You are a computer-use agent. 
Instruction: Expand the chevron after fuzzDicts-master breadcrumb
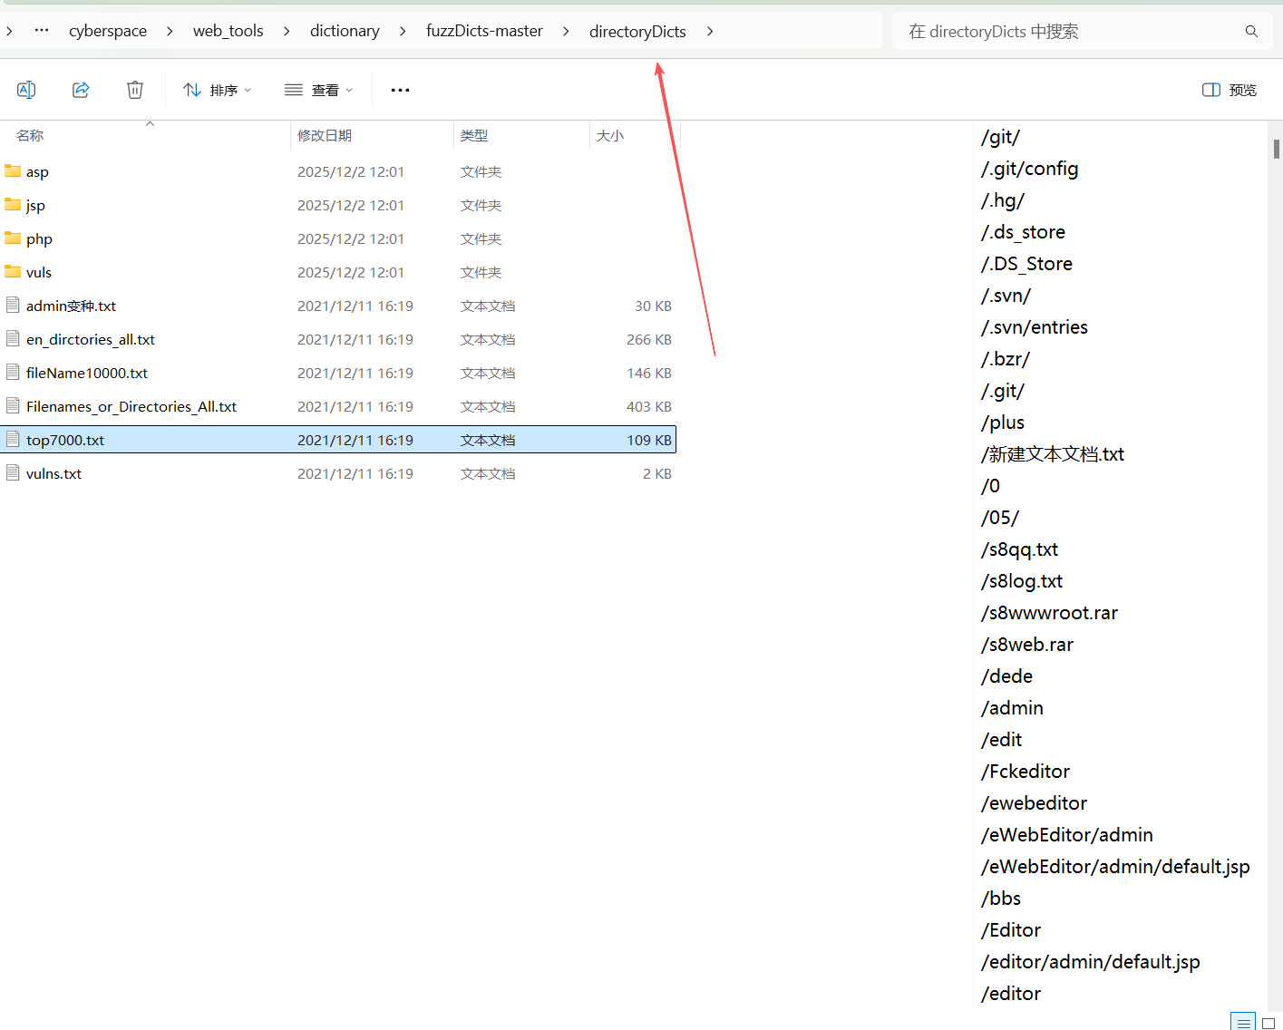click(x=566, y=31)
